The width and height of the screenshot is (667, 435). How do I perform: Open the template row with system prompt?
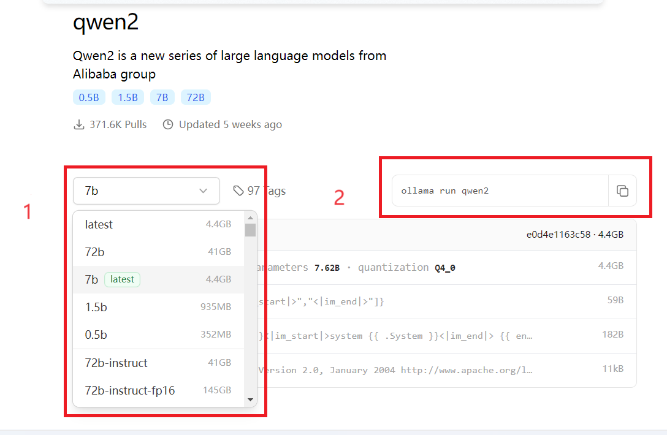447,336
